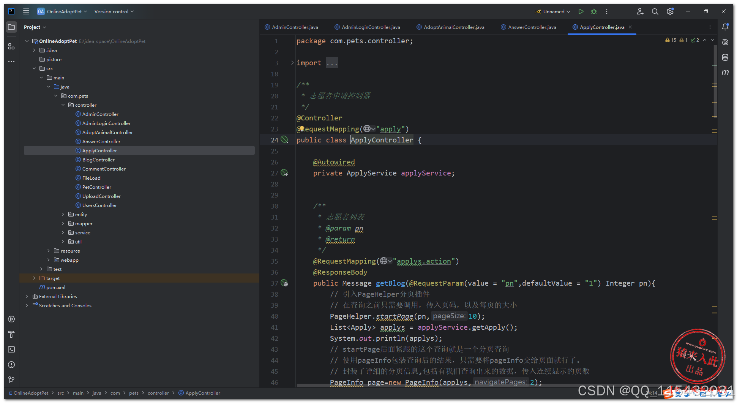Open the Structure tool window
The image size is (737, 403).
point(11,46)
